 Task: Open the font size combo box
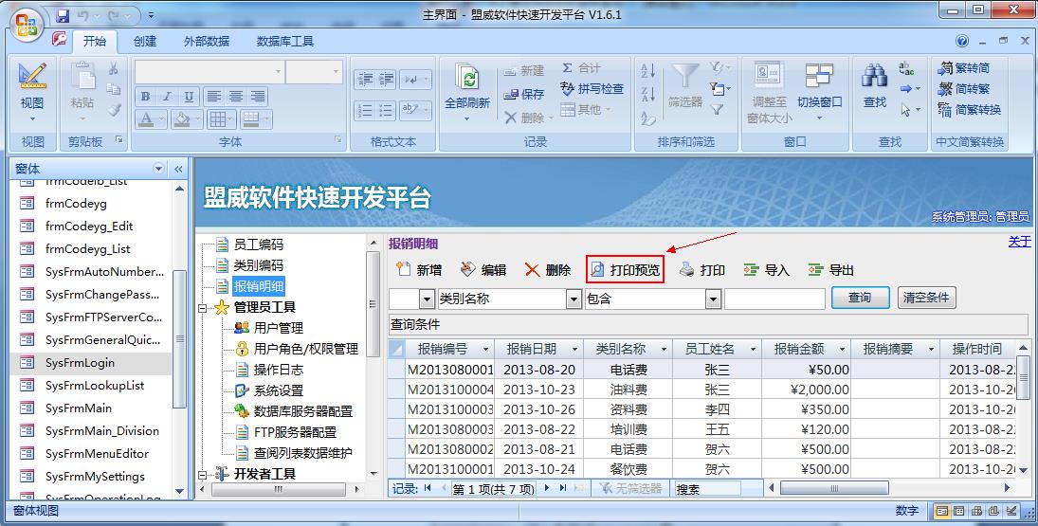(x=314, y=71)
